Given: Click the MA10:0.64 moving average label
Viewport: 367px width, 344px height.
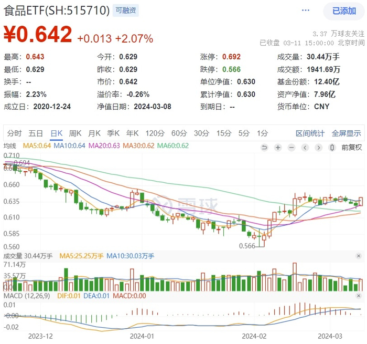Looking at the screenshot, I should coord(70,145).
